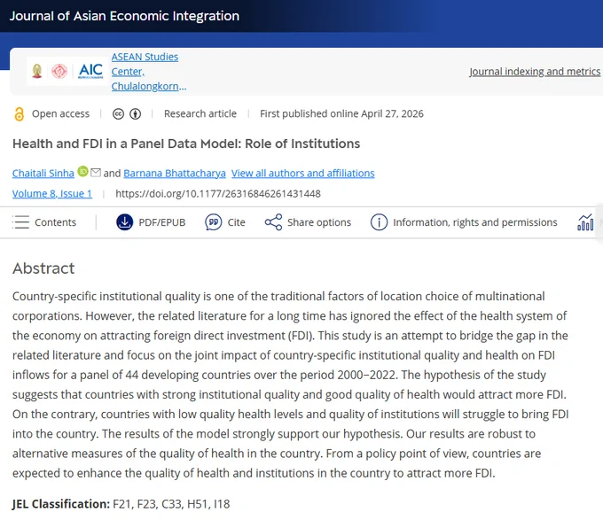Go to Journal of Asian Economic Integration title
This screenshot has height=520, width=603.
pos(124,16)
